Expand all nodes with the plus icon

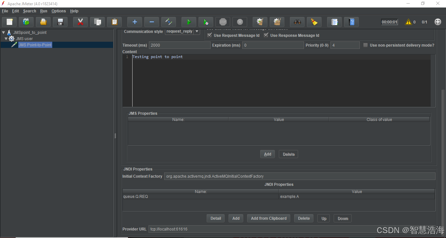(135, 22)
